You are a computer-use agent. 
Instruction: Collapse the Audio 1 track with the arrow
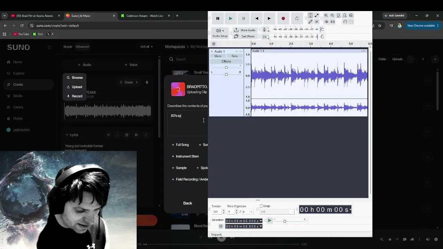coord(237,52)
